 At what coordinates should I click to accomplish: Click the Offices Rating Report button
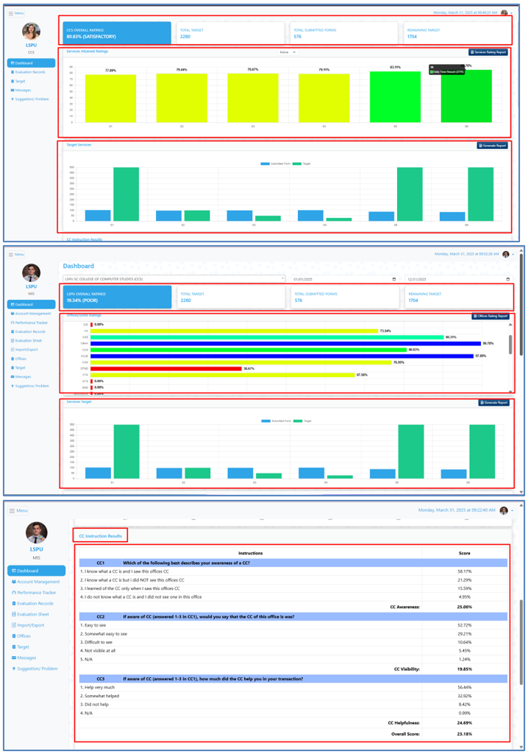pyautogui.click(x=490, y=316)
